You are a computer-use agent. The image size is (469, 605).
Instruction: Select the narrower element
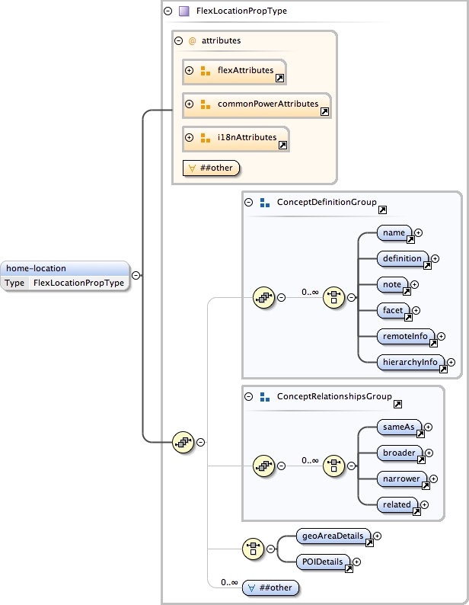(x=400, y=479)
